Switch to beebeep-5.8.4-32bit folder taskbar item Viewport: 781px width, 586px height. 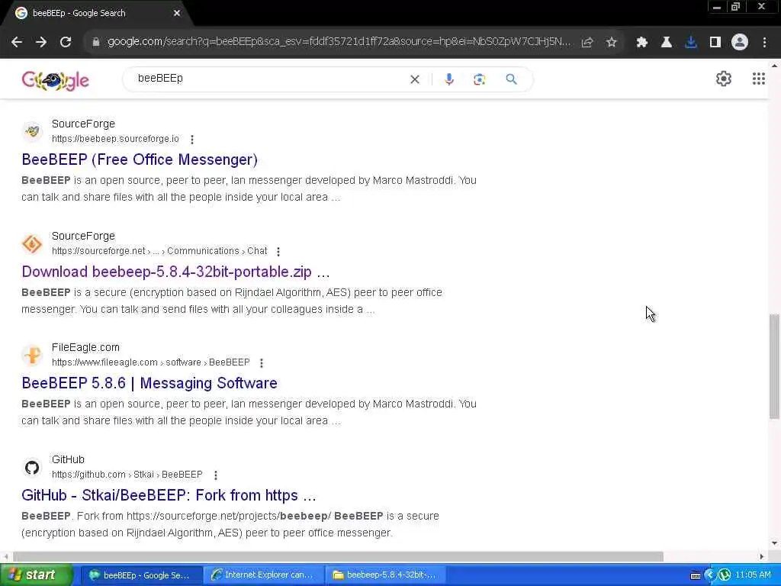pyautogui.click(x=385, y=575)
